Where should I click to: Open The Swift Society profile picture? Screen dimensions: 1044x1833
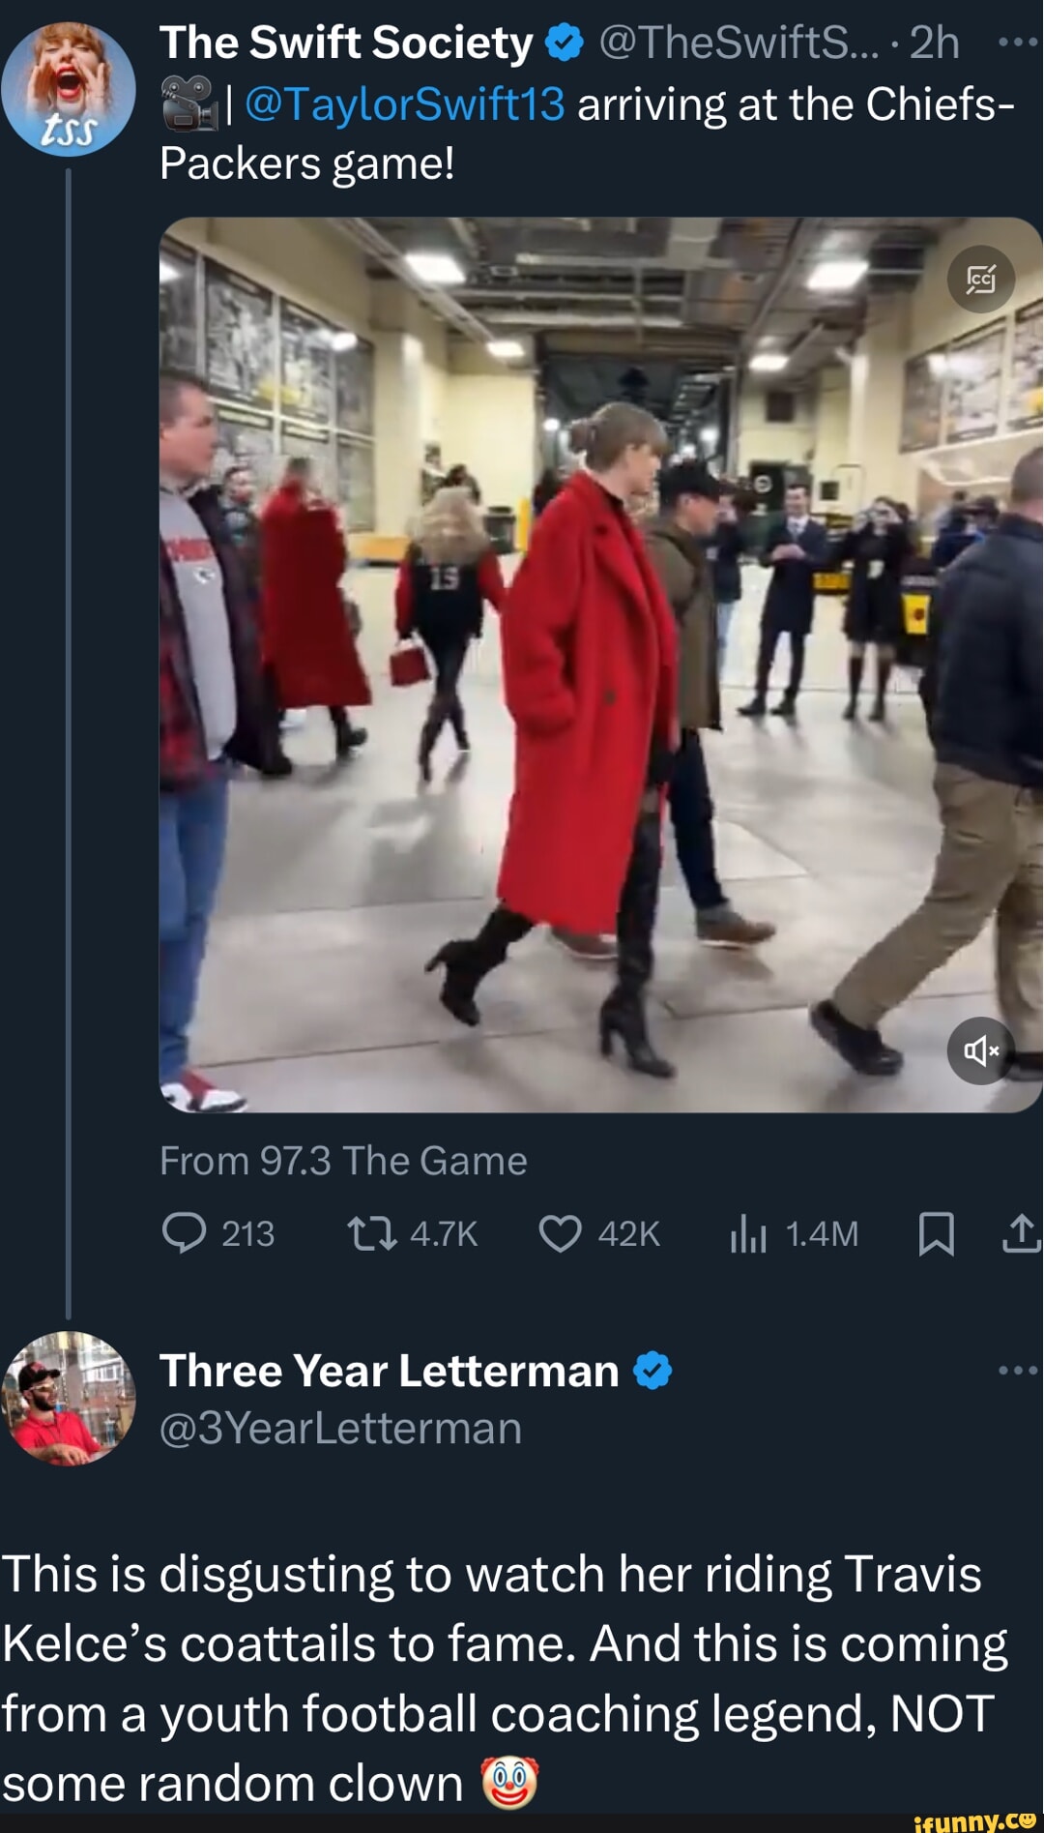click(x=68, y=89)
